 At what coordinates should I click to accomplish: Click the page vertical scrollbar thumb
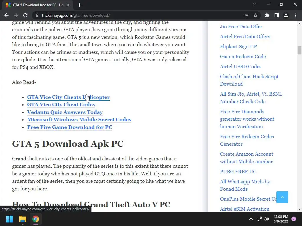click(x=299, y=50)
